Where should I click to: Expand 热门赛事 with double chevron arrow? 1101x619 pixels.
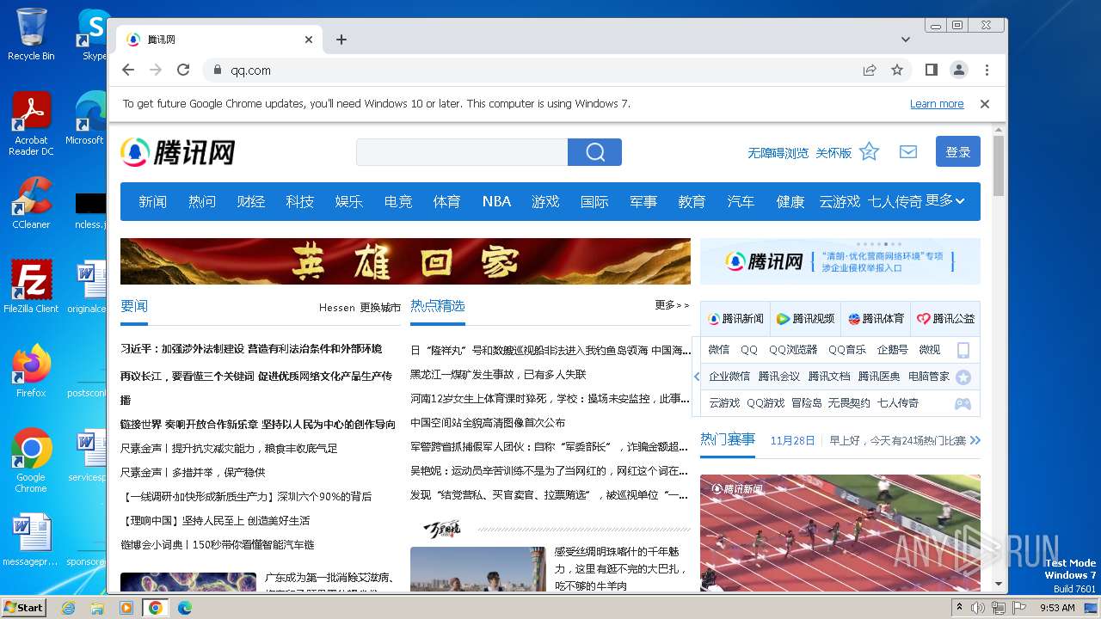click(975, 440)
